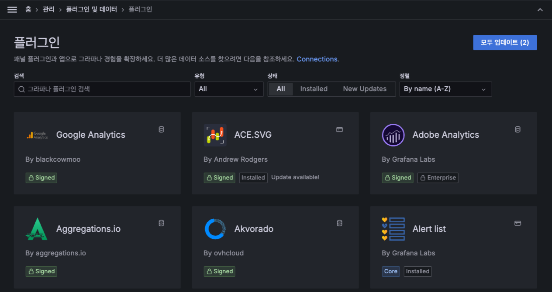Click By blackcowmoo author text
Image resolution: width=552 pixels, height=292 pixels.
[53, 160]
